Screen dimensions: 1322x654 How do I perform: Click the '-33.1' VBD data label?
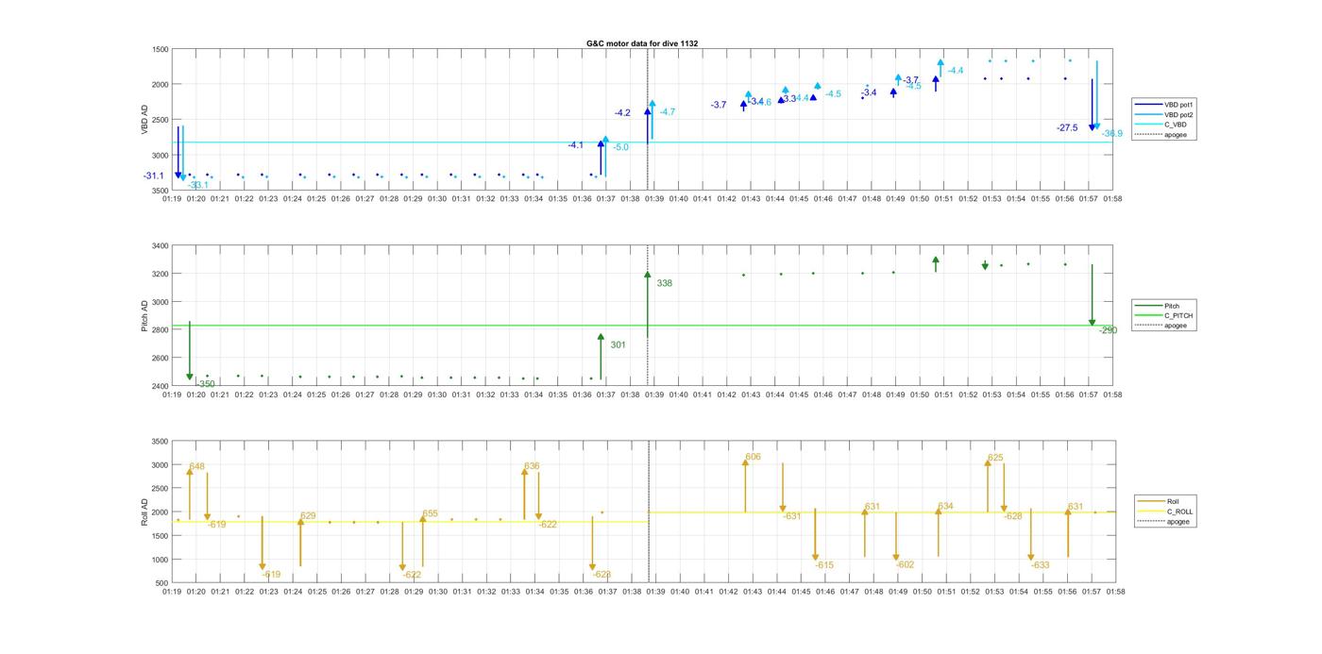198,185
